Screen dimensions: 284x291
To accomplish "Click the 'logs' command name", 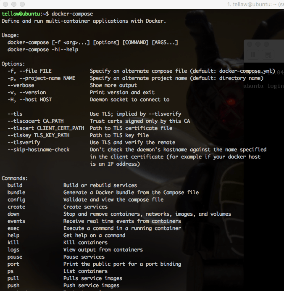I will pos(13,250).
